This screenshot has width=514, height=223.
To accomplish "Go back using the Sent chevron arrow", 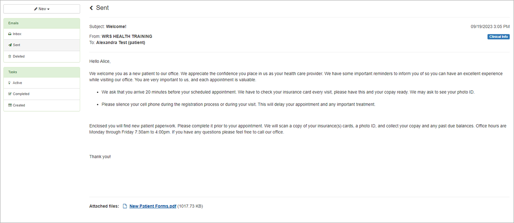I will click(91, 8).
